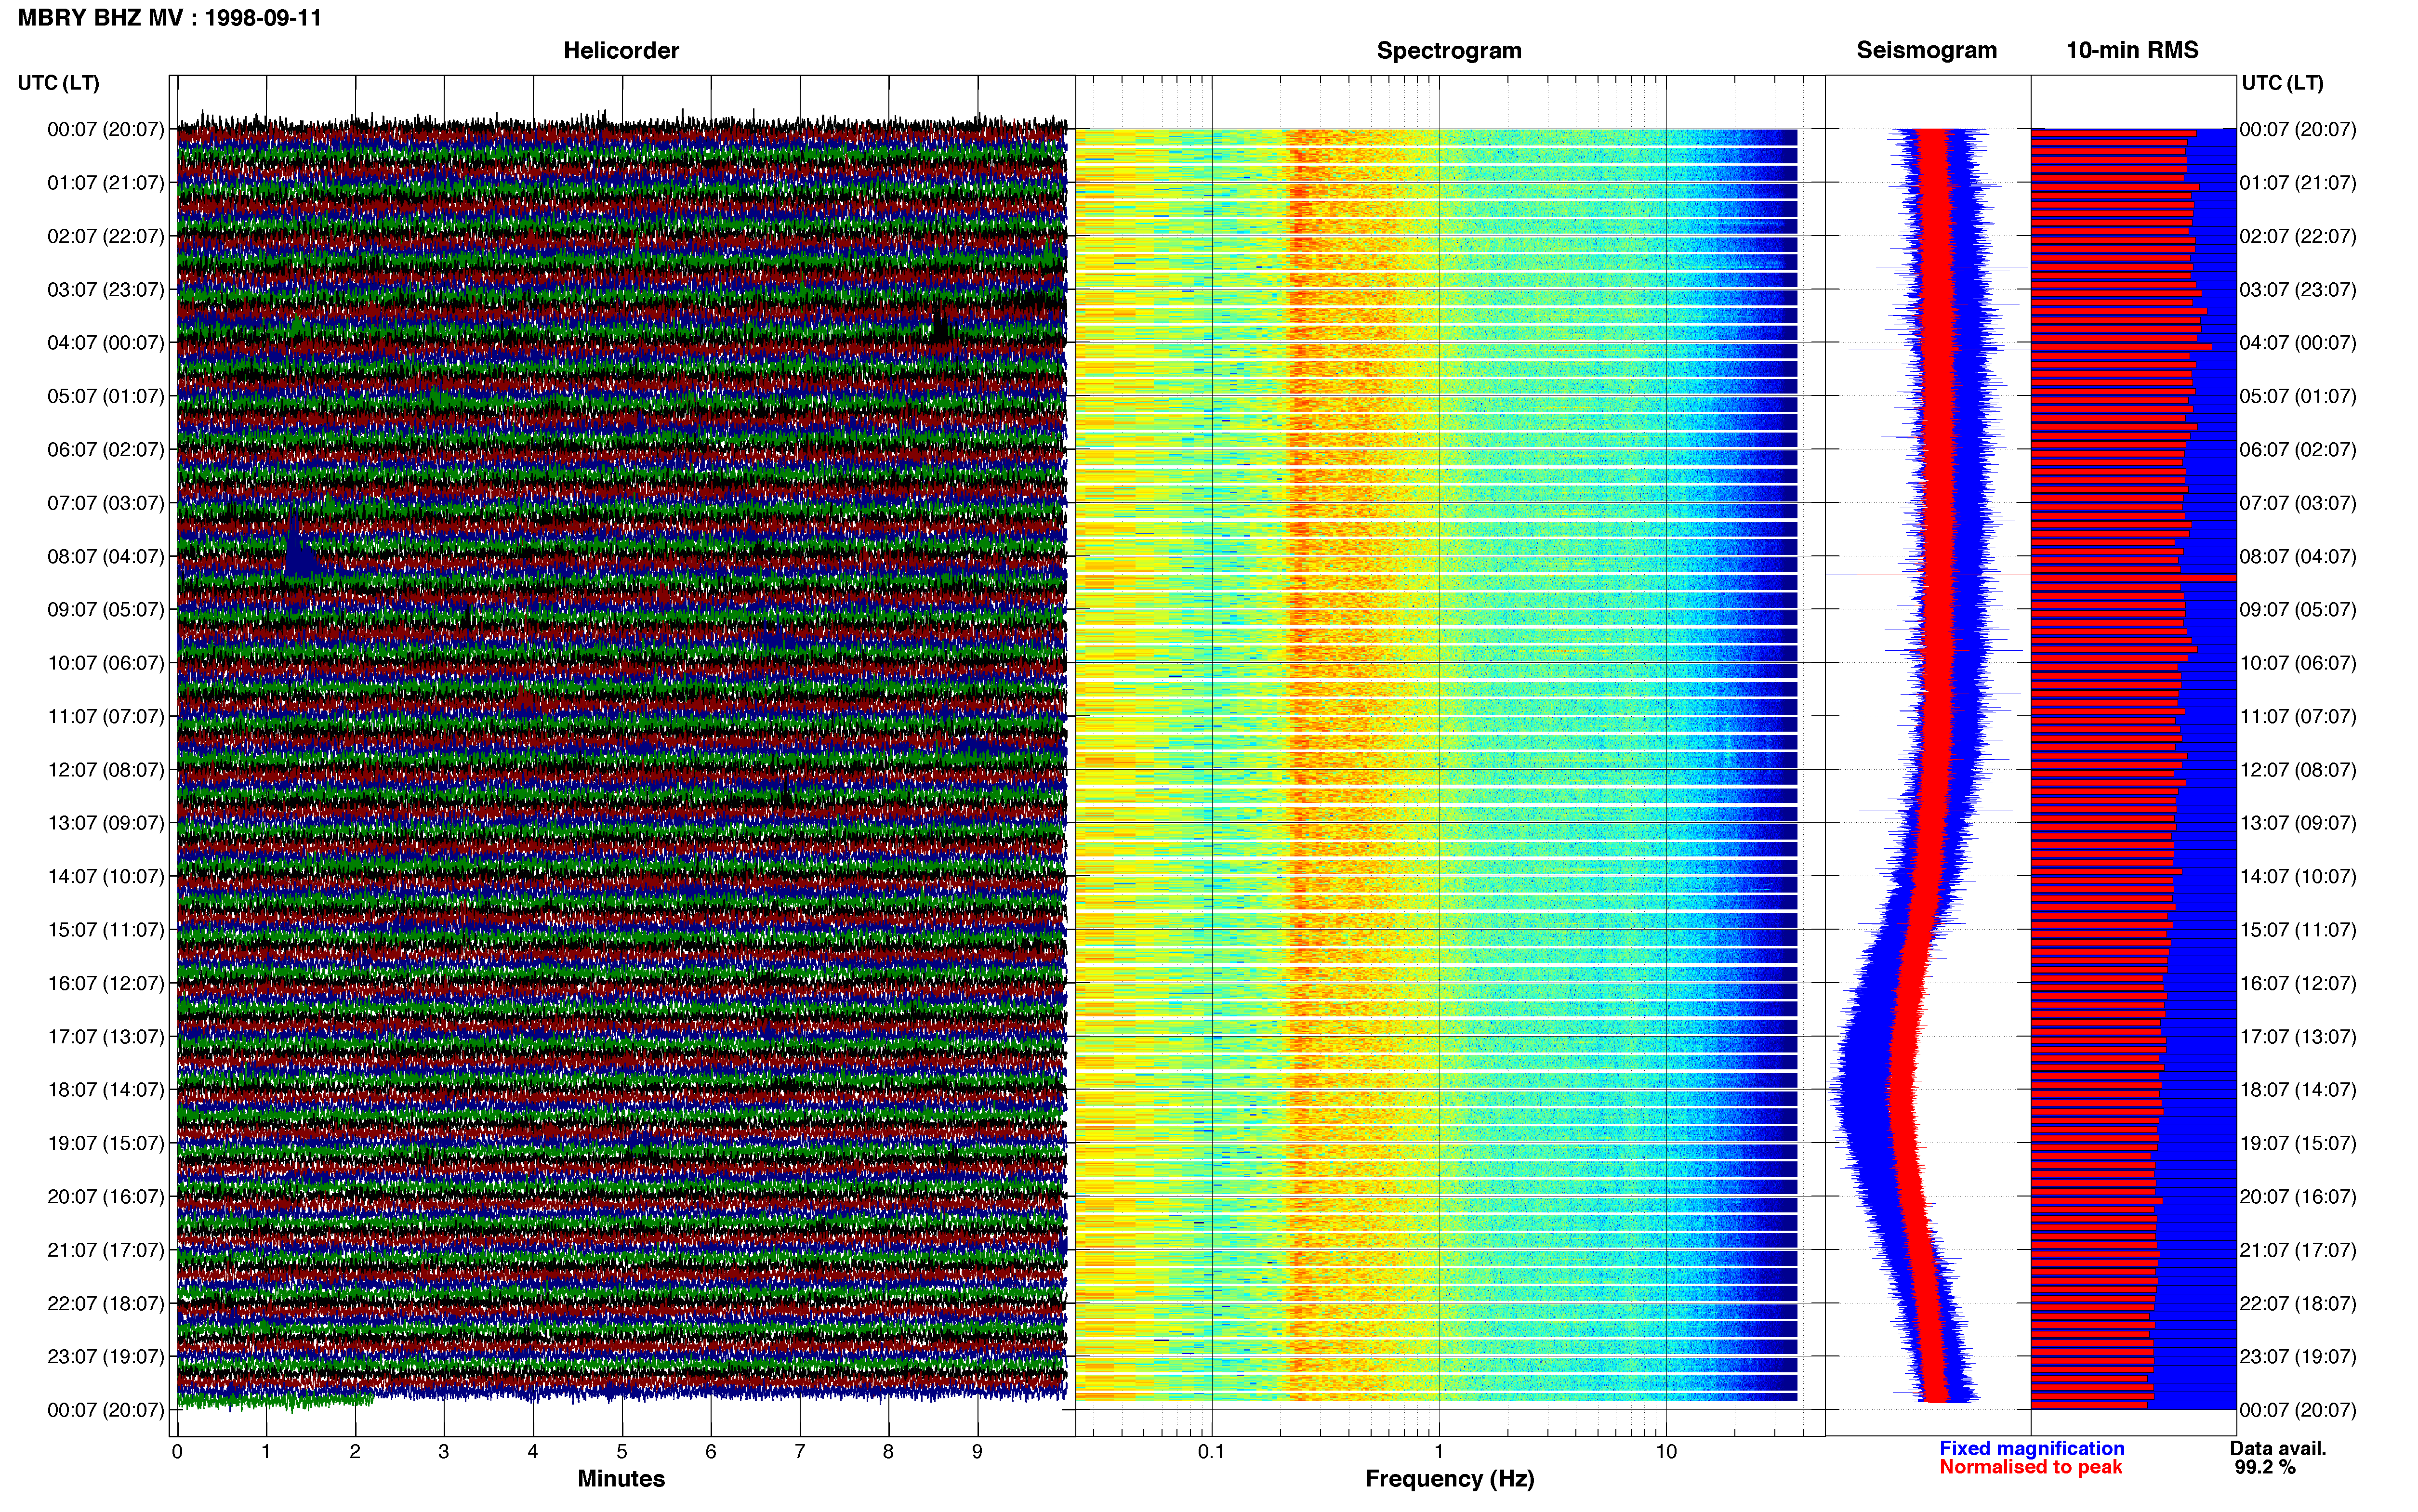Click right-side time label '12:07 (08:07)'

pos(2298,770)
